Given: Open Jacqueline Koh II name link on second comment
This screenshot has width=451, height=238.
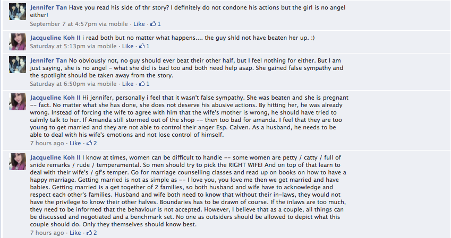Looking at the screenshot, I should click(55, 38).
